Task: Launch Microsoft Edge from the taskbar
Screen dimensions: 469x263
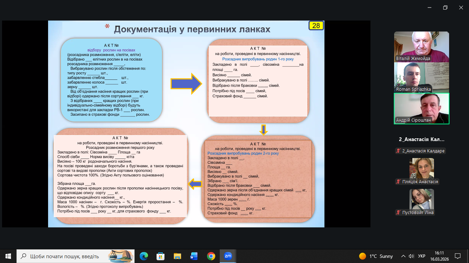Action: coord(144,256)
